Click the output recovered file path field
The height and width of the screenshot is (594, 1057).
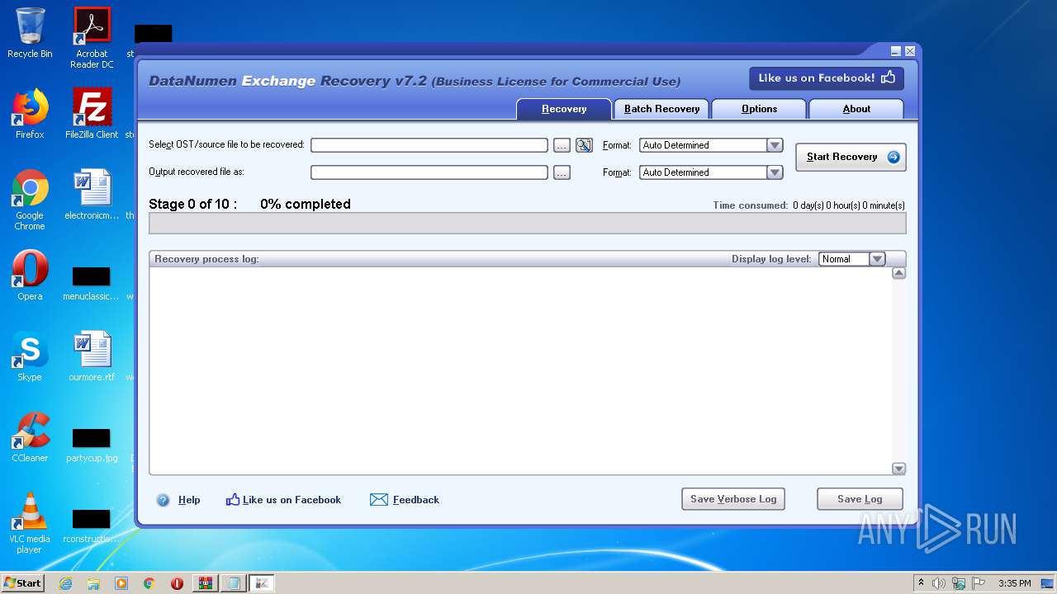point(429,172)
